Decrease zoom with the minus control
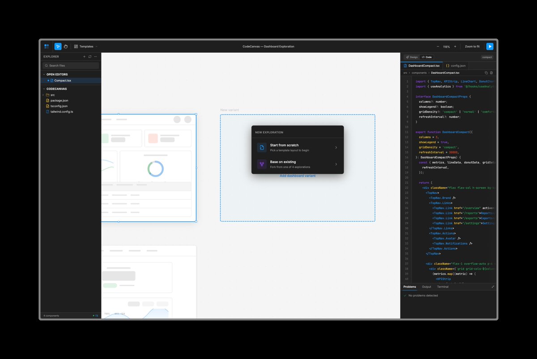The image size is (537, 359). point(437,46)
